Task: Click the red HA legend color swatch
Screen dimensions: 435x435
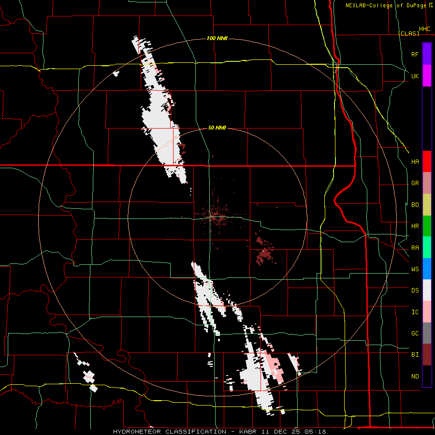Action: pyautogui.click(x=427, y=161)
